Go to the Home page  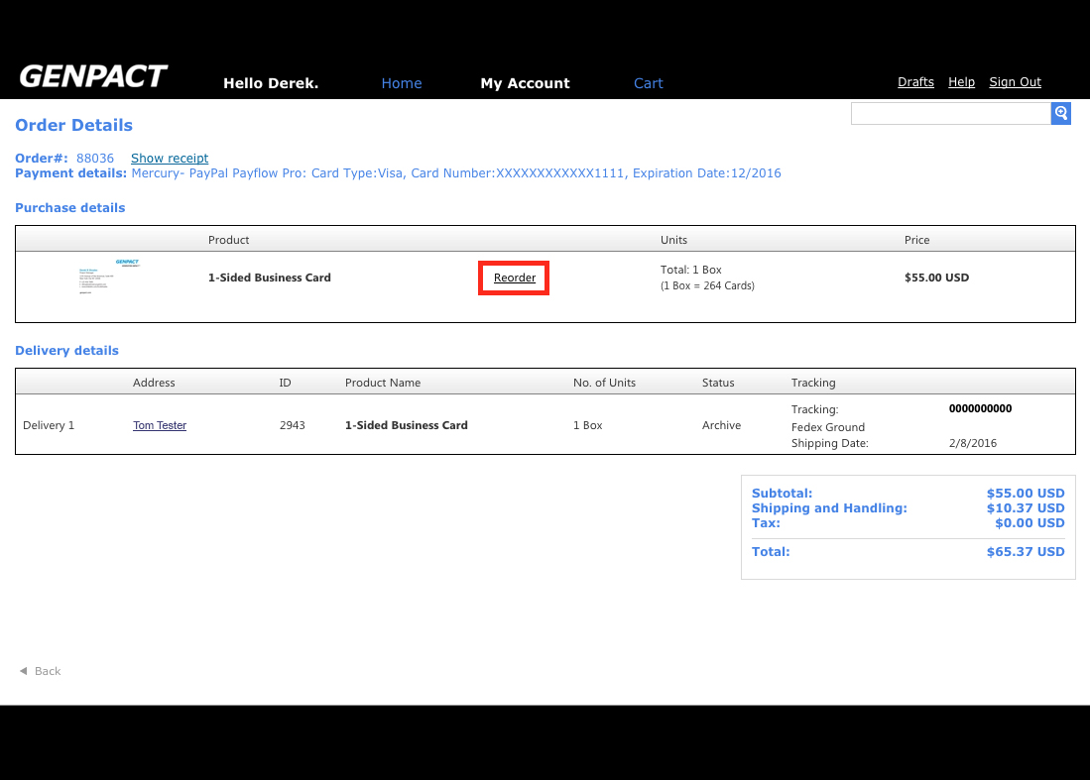click(402, 83)
